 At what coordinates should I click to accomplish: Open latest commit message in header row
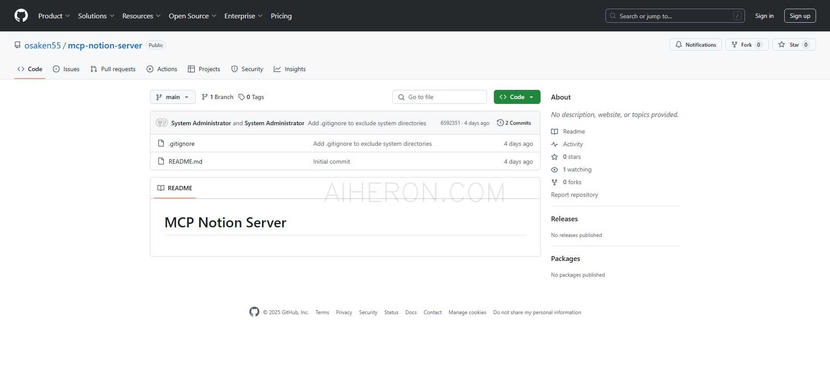point(367,123)
